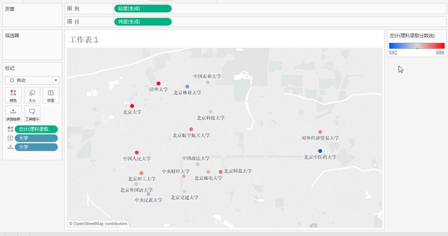
Task: Select the 大学 pill on detail
Action: [36, 147]
